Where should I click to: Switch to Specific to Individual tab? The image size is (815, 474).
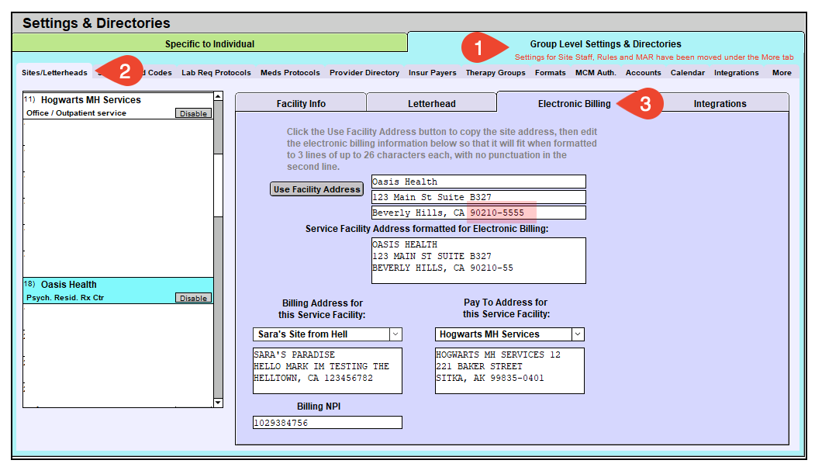coord(209,44)
